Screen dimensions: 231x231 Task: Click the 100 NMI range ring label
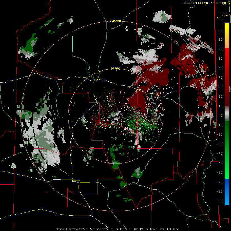click(115, 21)
